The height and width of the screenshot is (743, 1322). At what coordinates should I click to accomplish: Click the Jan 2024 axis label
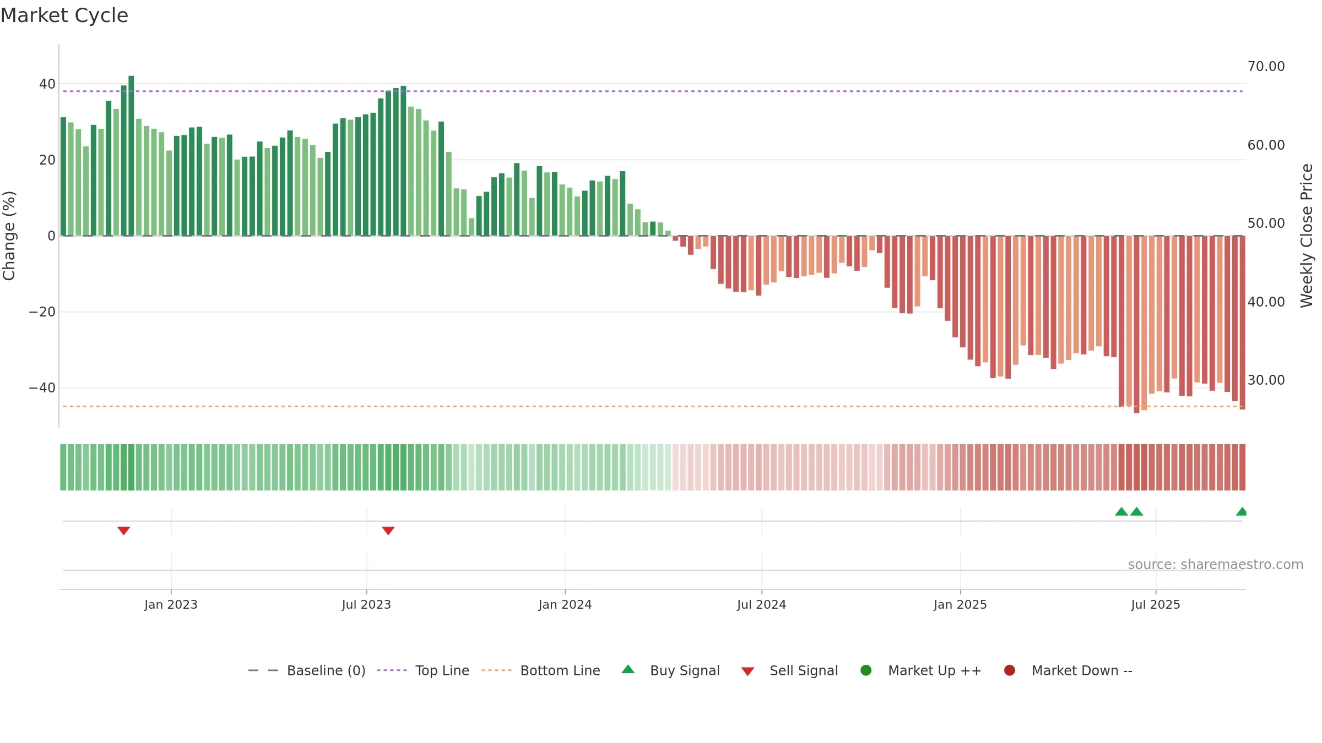(x=565, y=604)
